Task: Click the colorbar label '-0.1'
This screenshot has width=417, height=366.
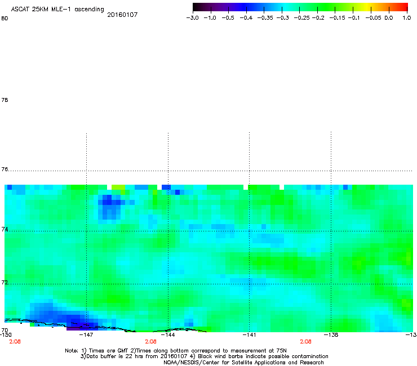Action: coord(354,18)
